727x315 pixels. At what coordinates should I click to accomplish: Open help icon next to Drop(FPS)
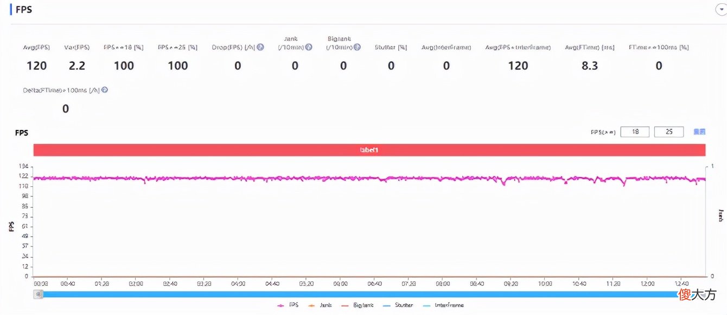pyautogui.click(x=260, y=47)
